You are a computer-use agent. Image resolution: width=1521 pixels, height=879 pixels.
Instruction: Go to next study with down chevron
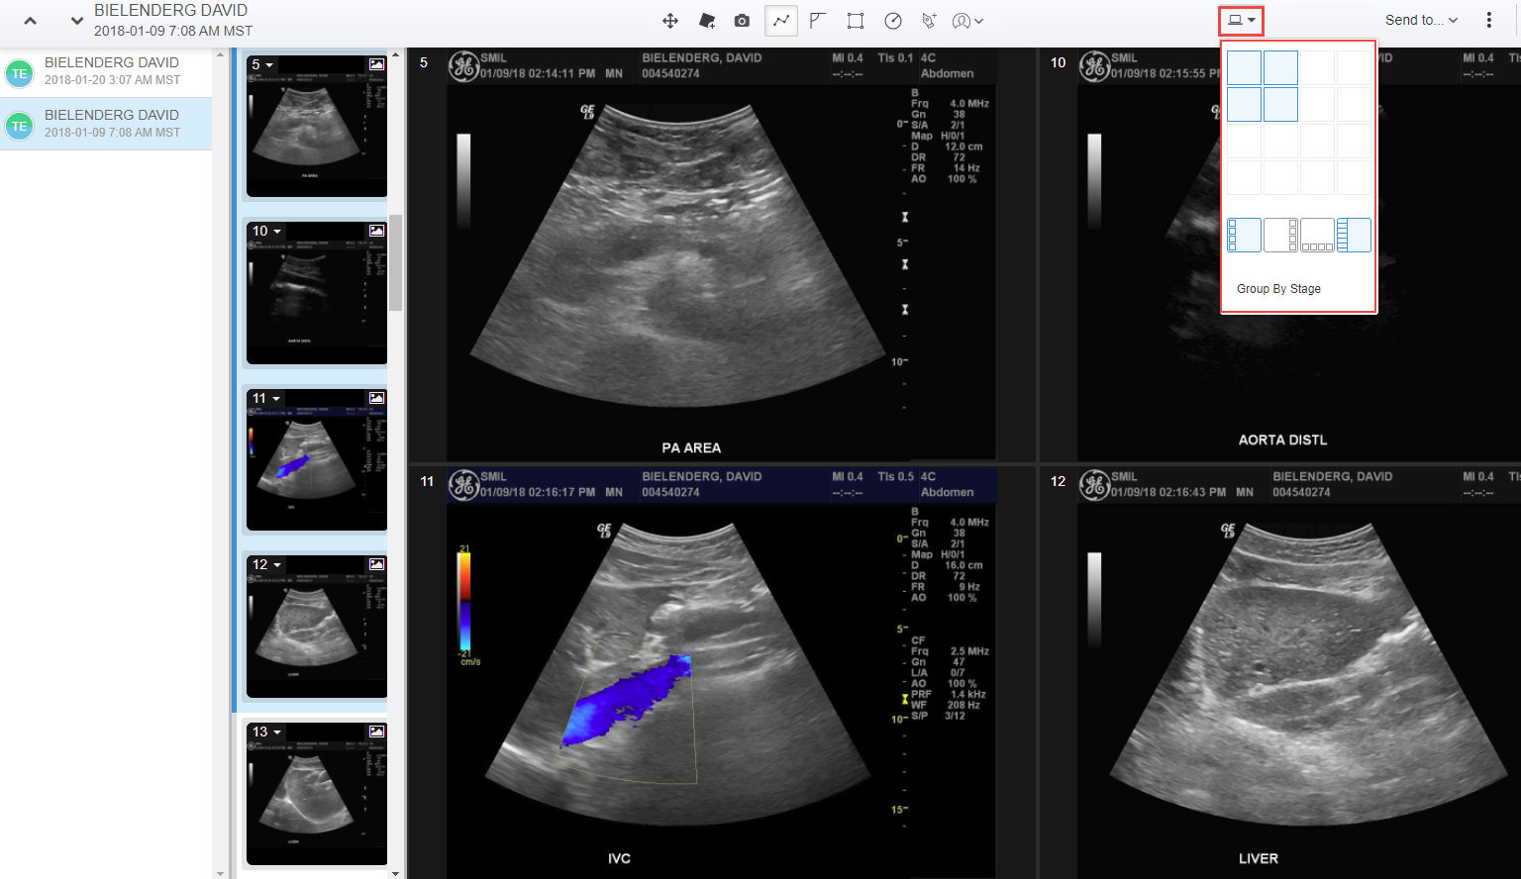tap(77, 21)
